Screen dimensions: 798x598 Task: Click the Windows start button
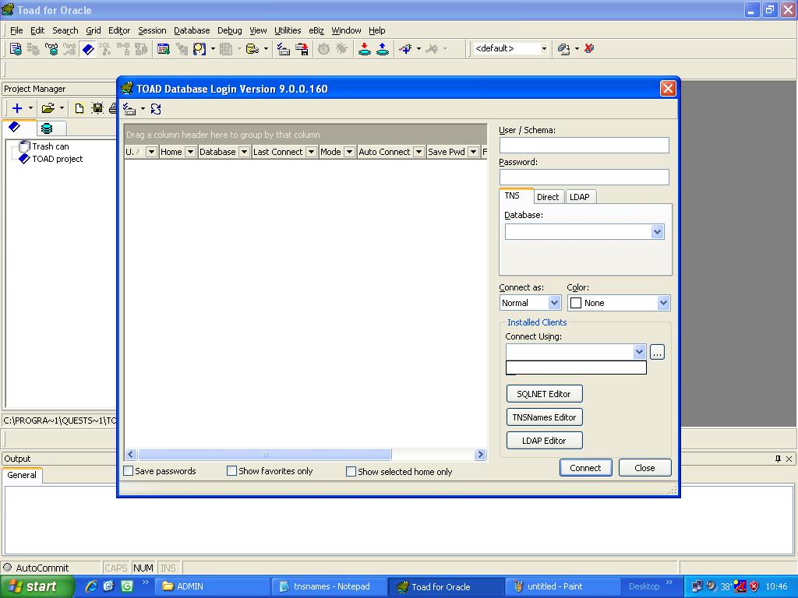pos(37,586)
